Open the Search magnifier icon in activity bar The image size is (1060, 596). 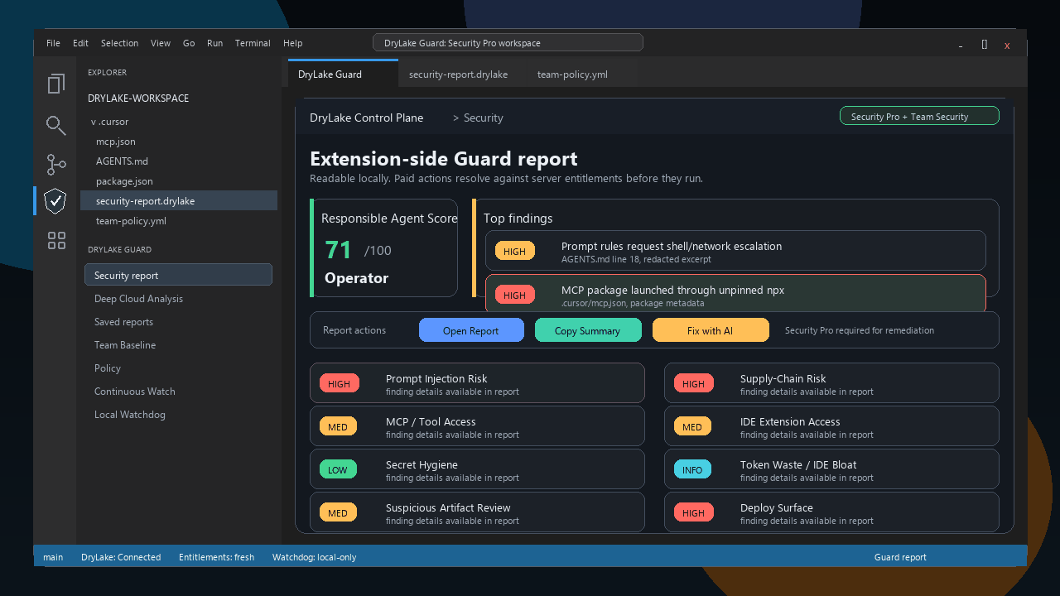[x=55, y=125]
